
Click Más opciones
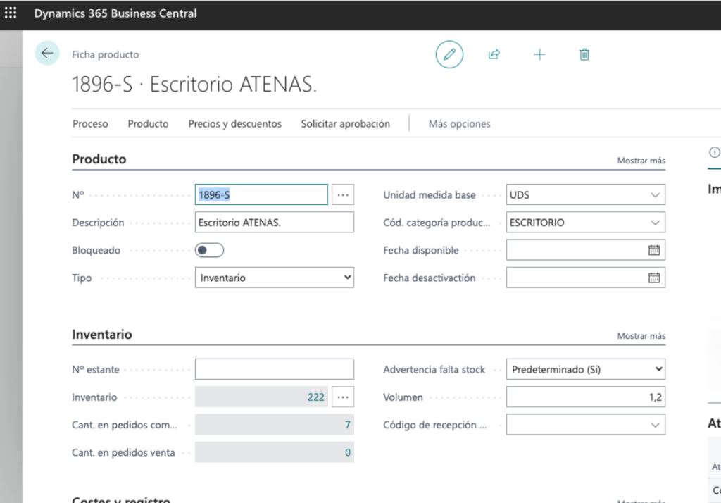point(459,124)
